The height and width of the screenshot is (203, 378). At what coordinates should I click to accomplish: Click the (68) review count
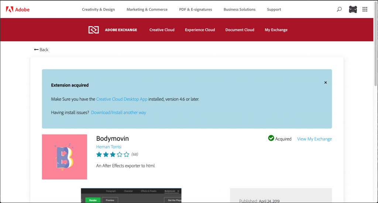click(x=135, y=154)
